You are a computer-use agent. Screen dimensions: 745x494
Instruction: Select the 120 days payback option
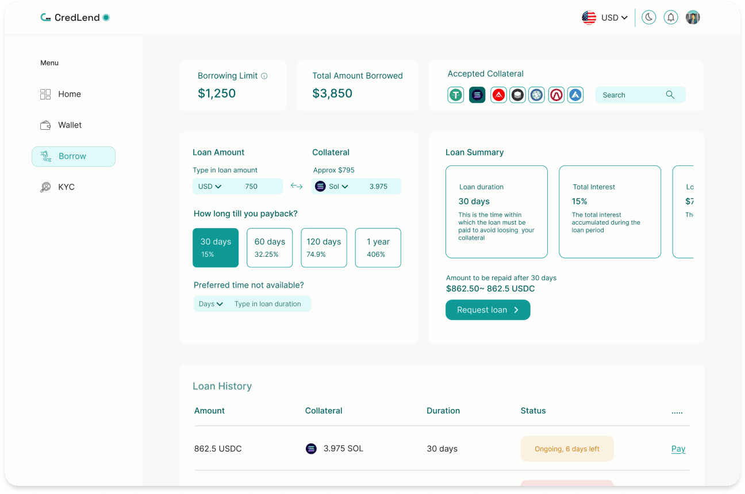coord(324,248)
